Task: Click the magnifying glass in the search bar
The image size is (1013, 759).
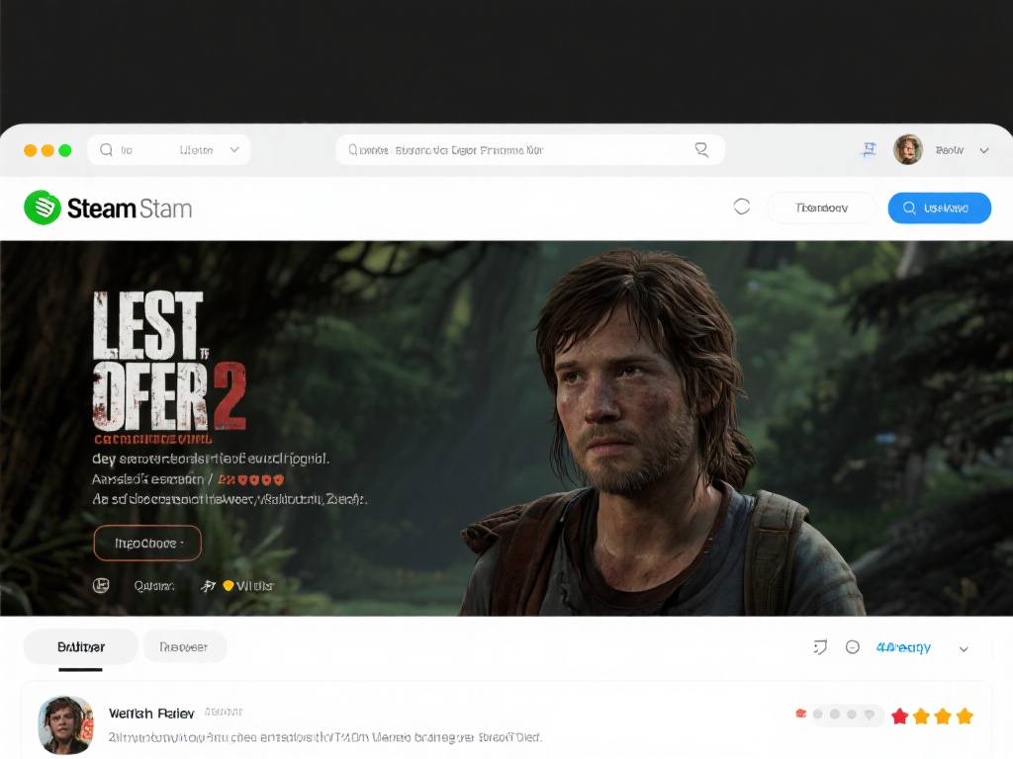Action: [701, 149]
